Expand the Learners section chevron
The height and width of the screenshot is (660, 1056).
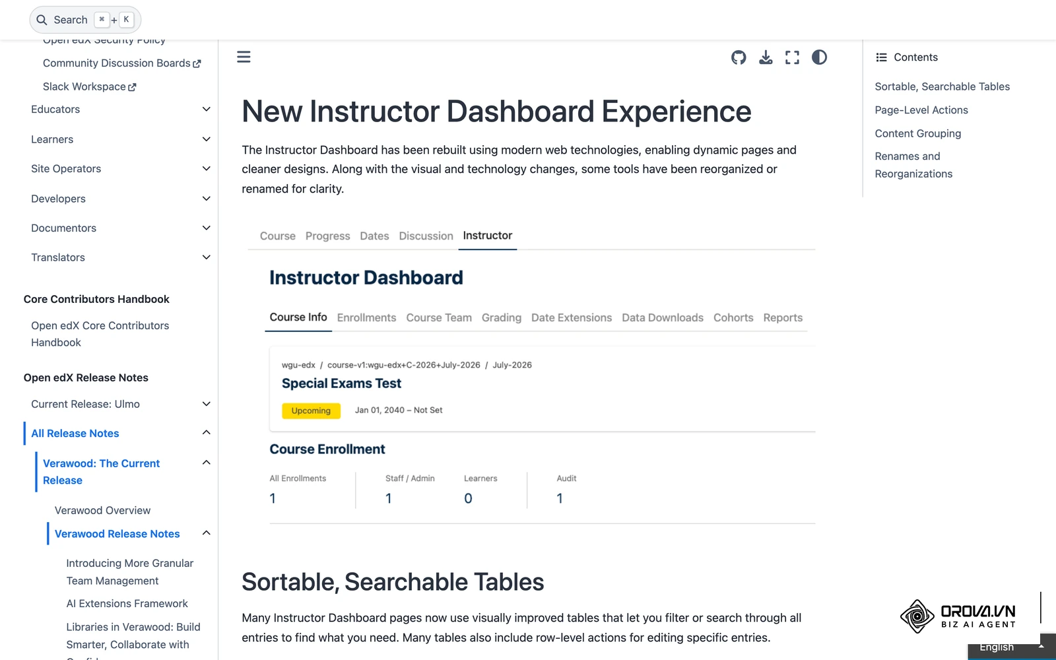coord(207,139)
